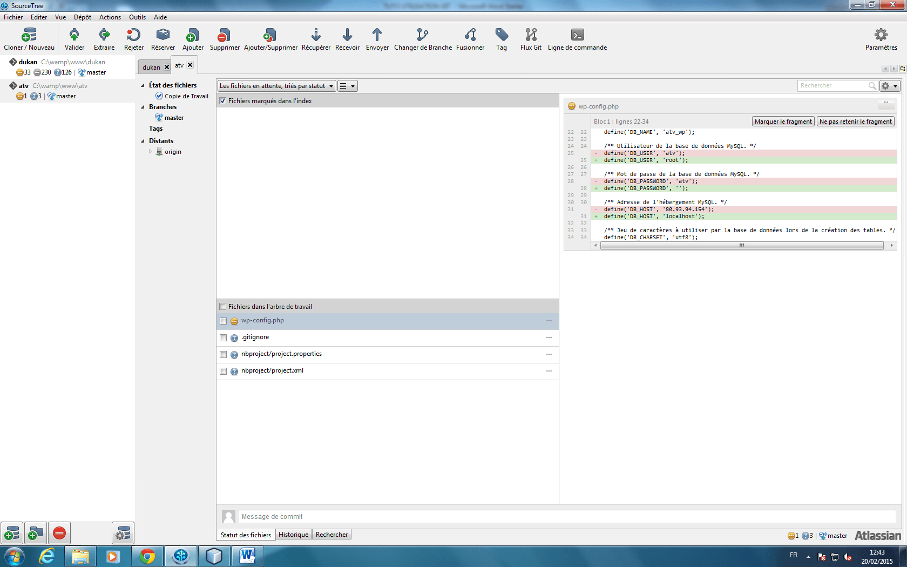The width and height of the screenshot is (907, 567).
Task: Open the Dépôt menu
Action: tap(82, 17)
